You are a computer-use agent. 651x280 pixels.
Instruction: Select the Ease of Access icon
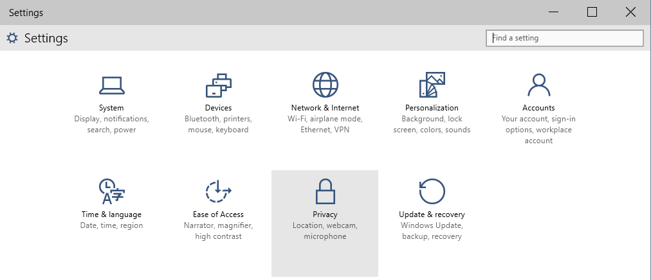click(x=218, y=191)
